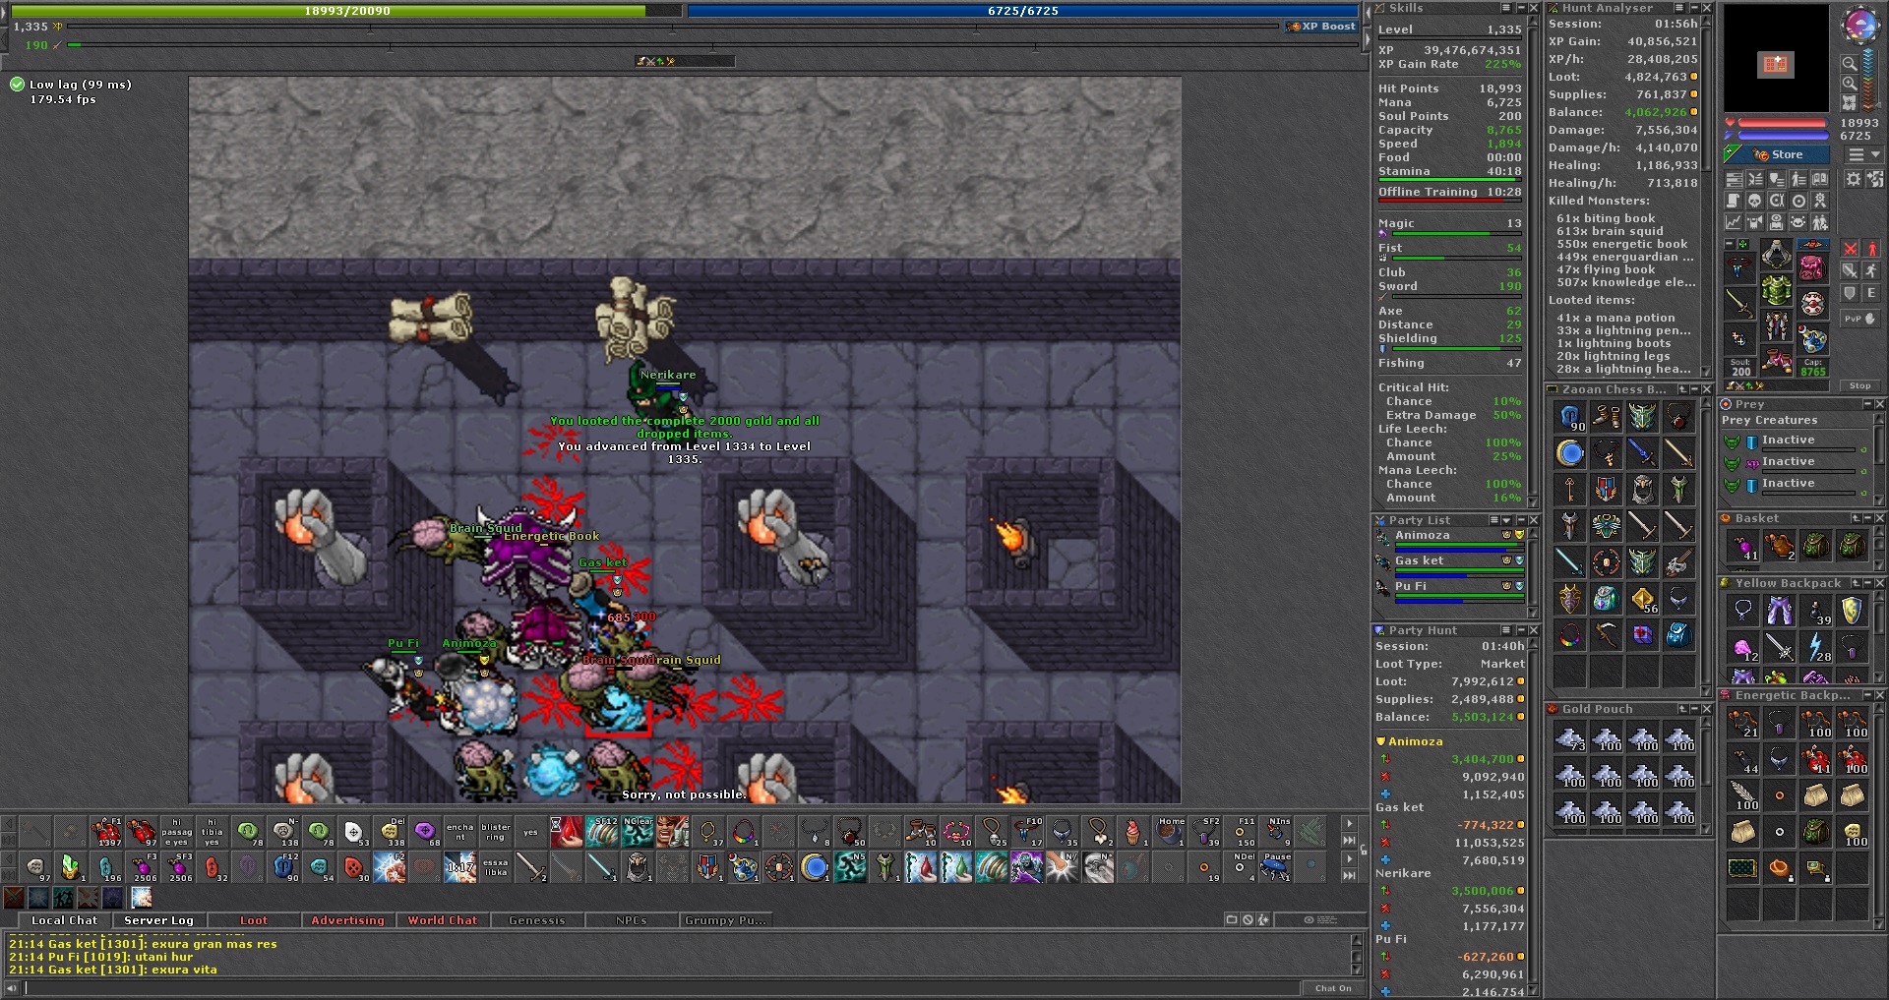Viewport: 1889px width, 1000px height.
Task: Click the minimap floor level slider
Action: (x=1870, y=78)
